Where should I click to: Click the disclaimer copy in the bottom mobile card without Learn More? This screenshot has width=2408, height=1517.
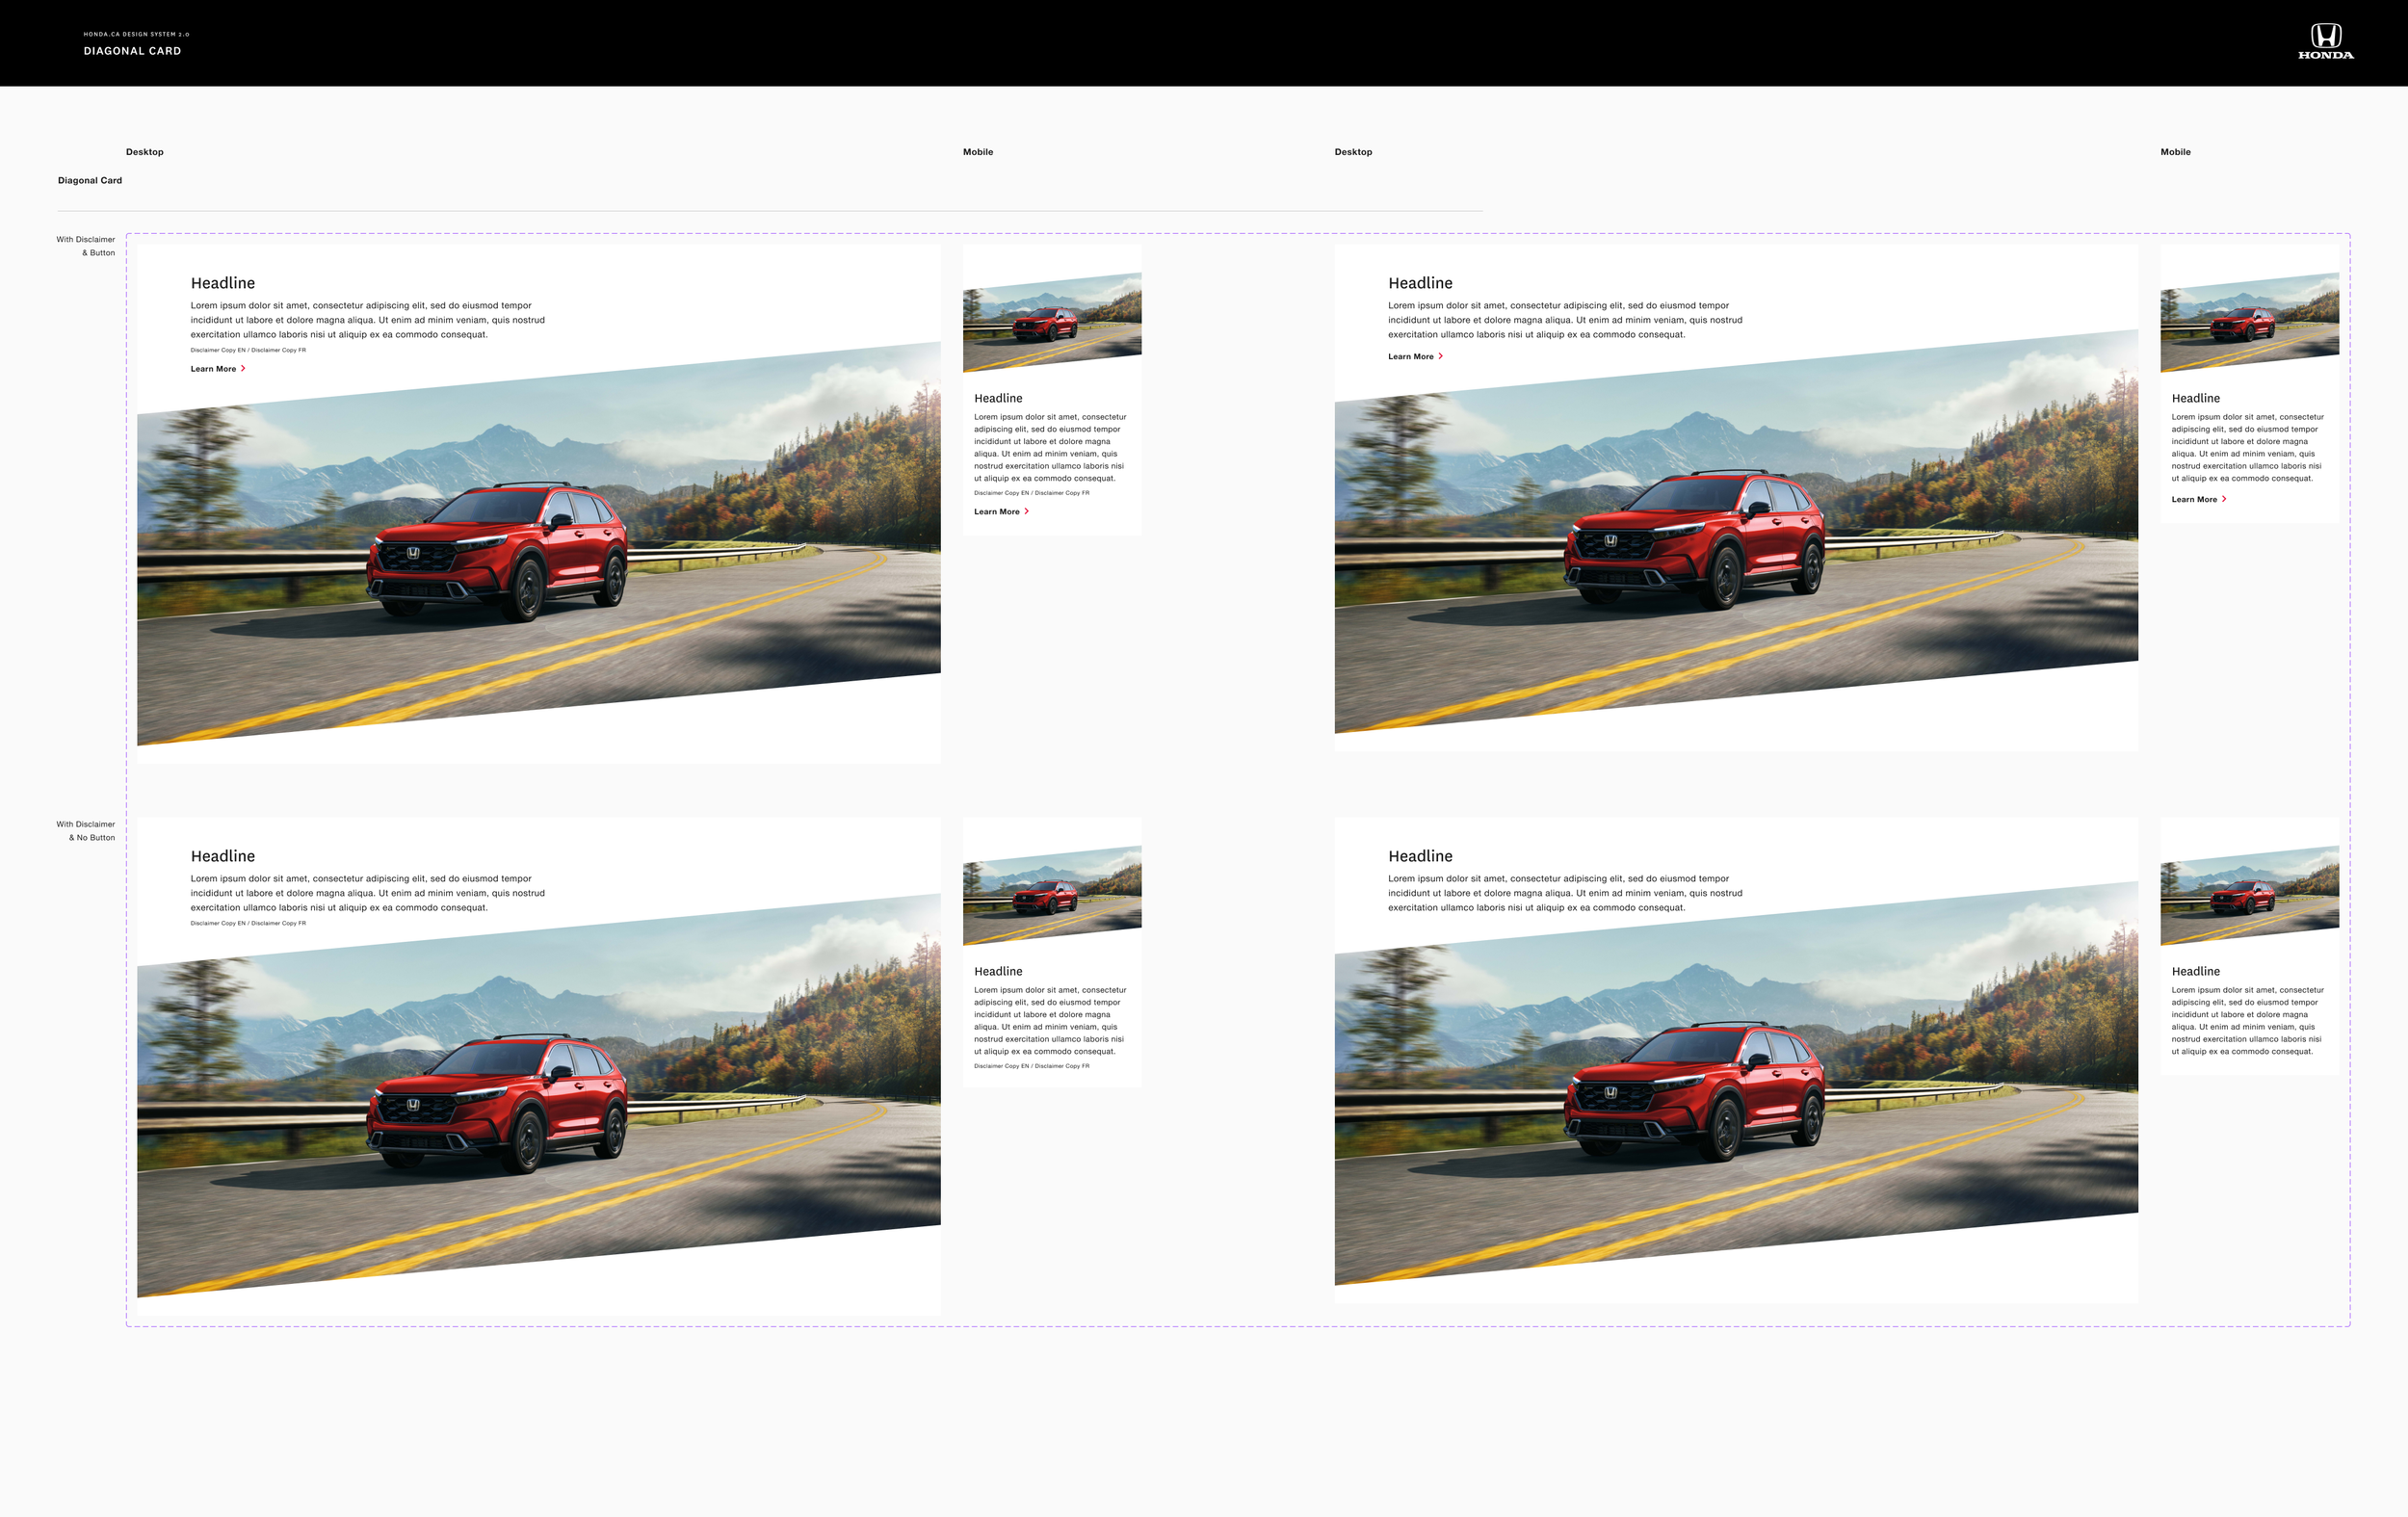pyautogui.click(x=1032, y=1067)
